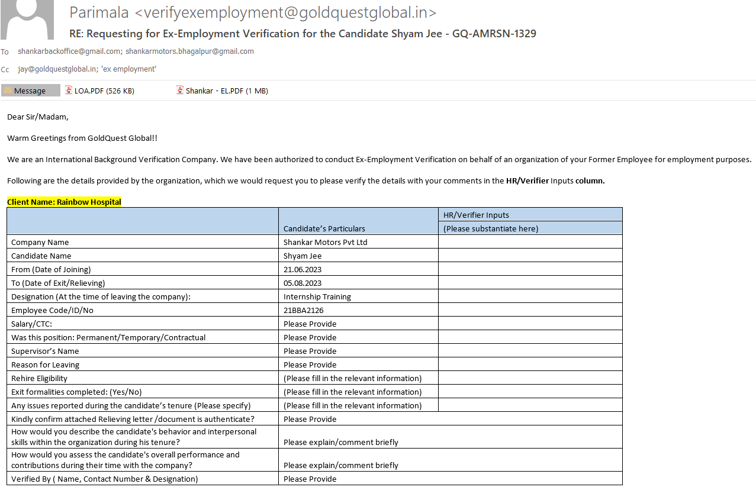Click the PDF icon beside LOA.PDF
756x487 pixels.
click(69, 91)
